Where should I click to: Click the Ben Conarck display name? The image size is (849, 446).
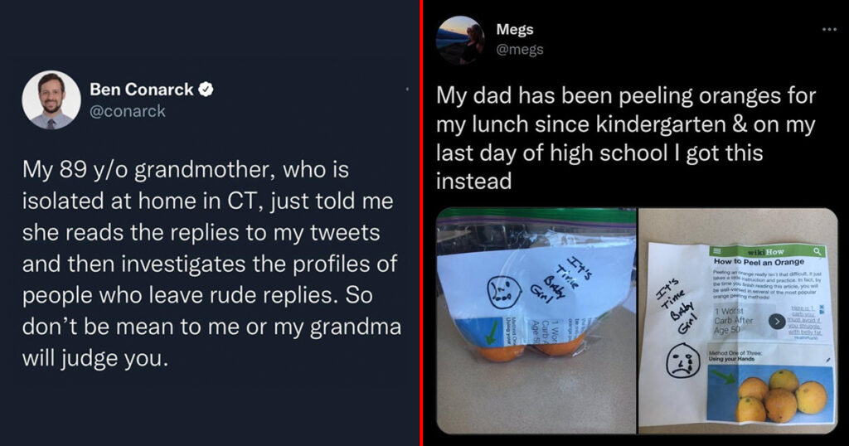point(141,90)
